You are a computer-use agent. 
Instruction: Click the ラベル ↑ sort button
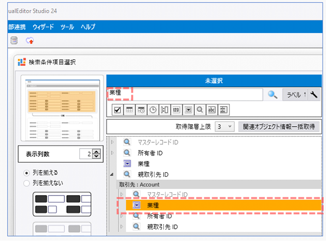tap(295, 95)
